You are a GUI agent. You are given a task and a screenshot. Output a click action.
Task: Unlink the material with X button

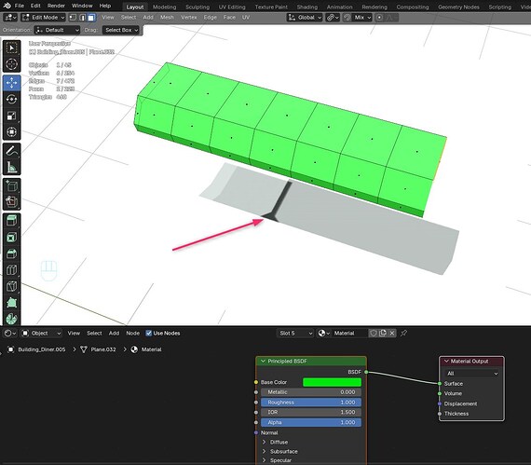coord(392,334)
